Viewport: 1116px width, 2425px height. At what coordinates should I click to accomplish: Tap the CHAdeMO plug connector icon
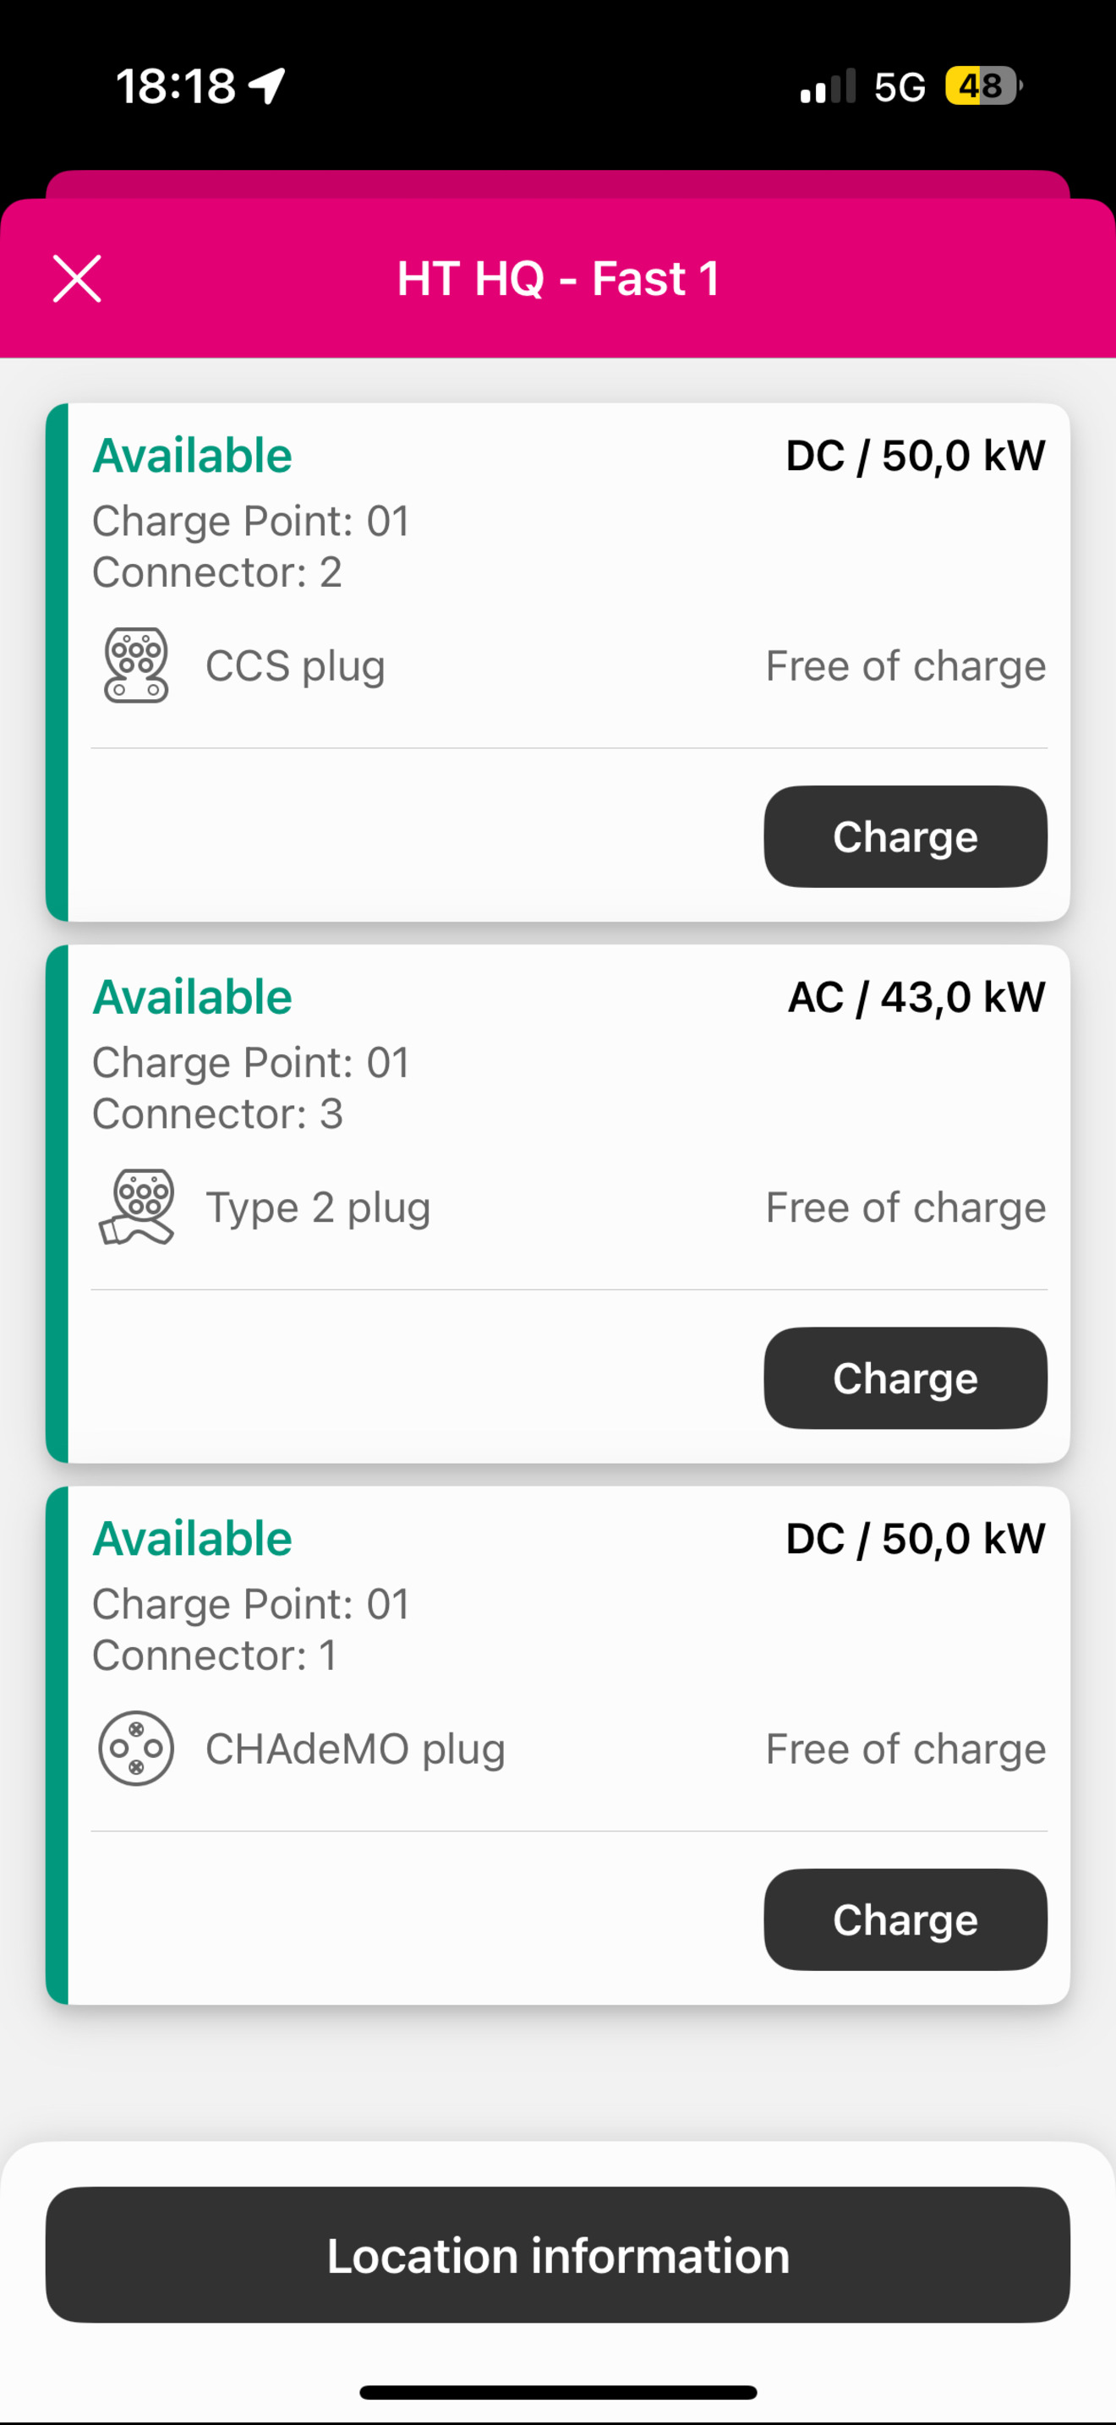pyautogui.click(x=136, y=1748)
